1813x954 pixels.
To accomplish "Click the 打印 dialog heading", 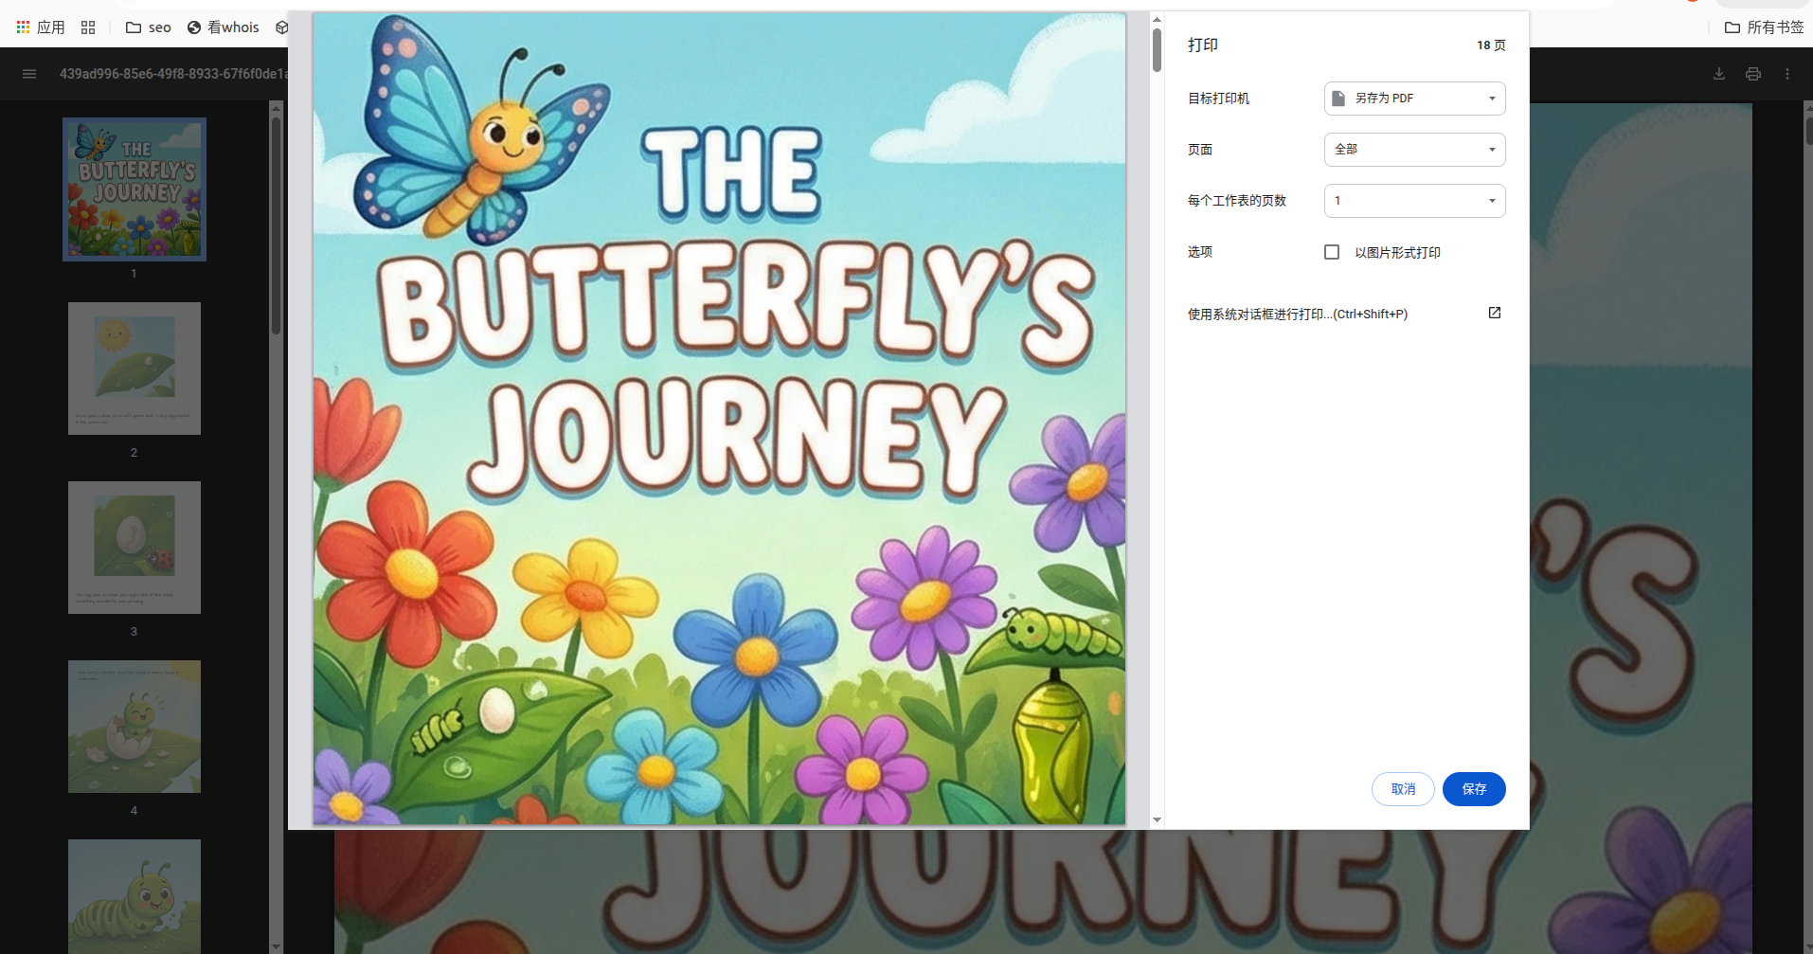I will click(x=1203, y=45).
